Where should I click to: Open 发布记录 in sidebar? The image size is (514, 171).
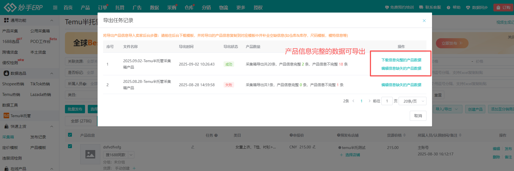[x=38, y=137]
